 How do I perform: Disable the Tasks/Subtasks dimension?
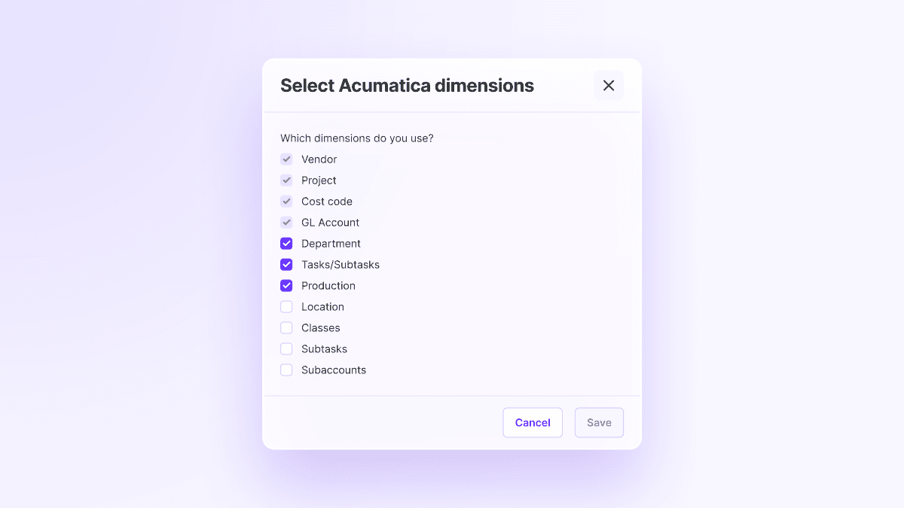click(286, 264)
